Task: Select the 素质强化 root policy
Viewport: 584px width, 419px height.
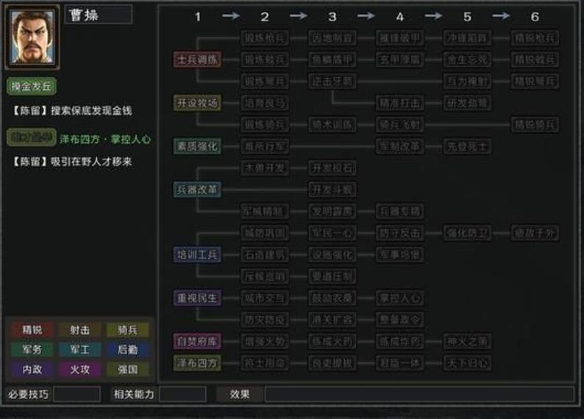Action: (x=197, y=146)
